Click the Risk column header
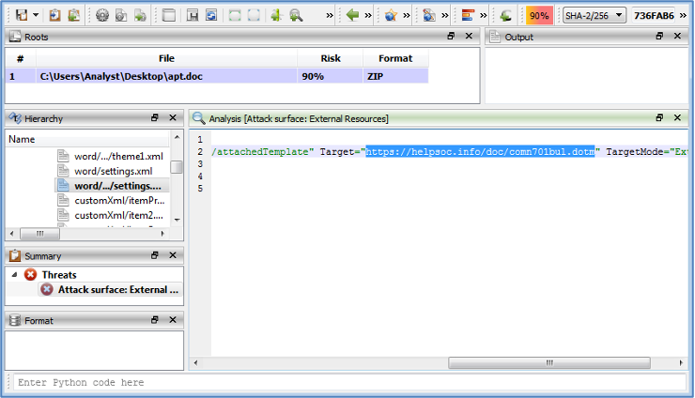 pyautogui.click(x=331, y=58)
